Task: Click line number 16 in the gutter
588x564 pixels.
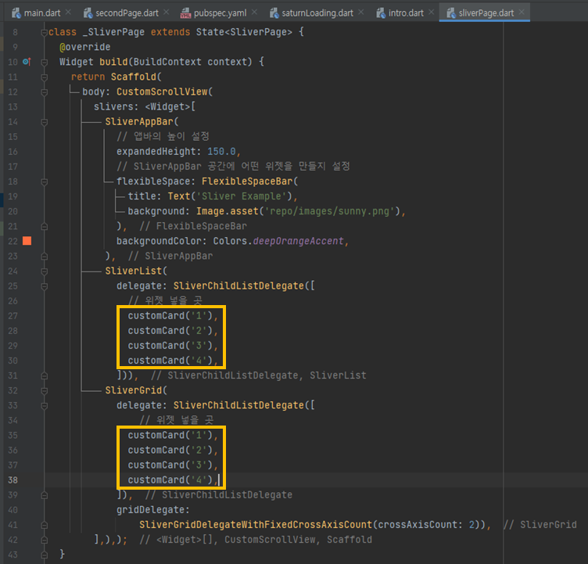Action: click(x=13, y=152)
